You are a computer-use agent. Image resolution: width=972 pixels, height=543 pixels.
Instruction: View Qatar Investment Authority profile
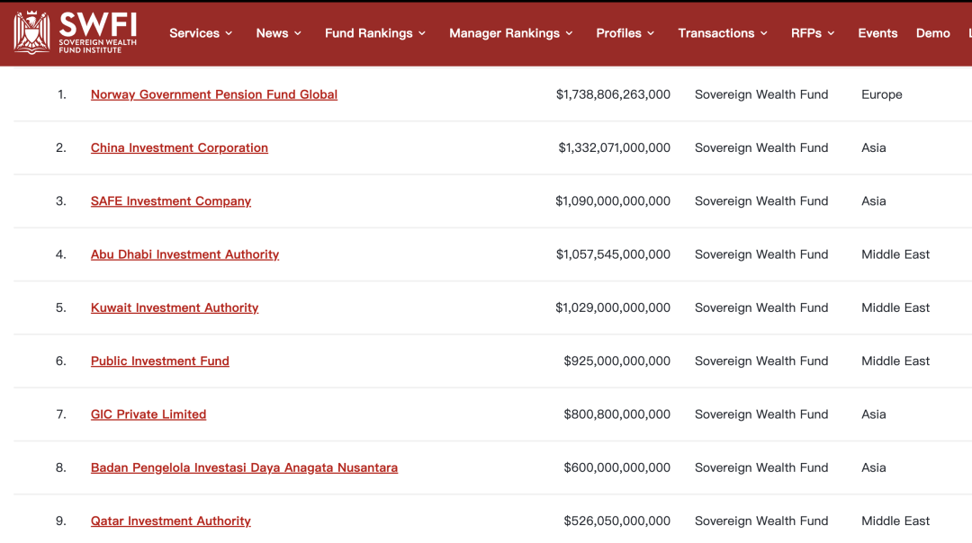coord(171,521)
